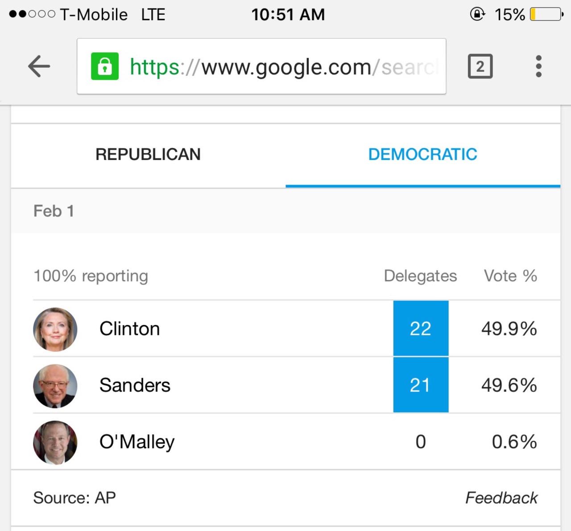Tap Clinton's profile photo

(x=55, y=329)
